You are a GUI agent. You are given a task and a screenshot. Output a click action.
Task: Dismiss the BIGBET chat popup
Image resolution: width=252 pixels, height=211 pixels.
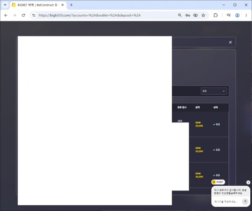(x=248, y=182)
